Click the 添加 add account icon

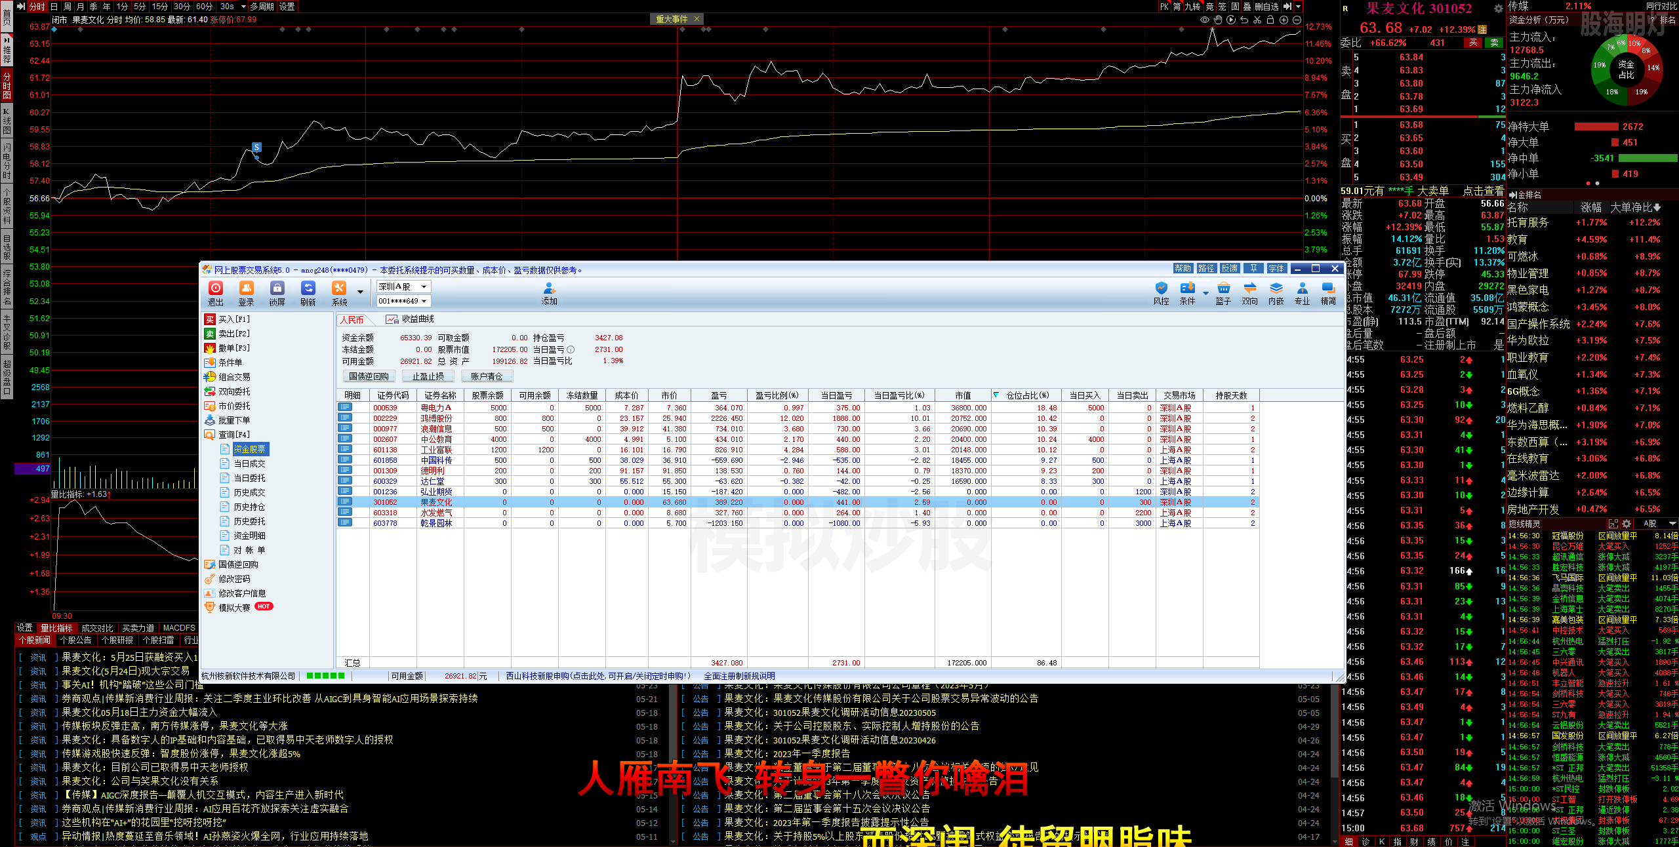click(x=550, y=294)
